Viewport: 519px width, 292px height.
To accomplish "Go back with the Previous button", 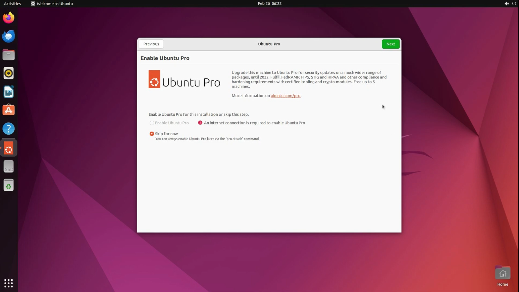I will pos(151,44).
